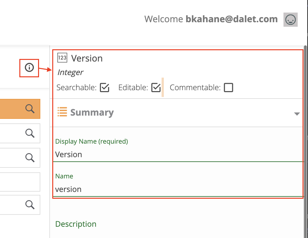This screenshot has height=238, width=308.
Task: Click the Version heading at the top panel
Action: 87,58
